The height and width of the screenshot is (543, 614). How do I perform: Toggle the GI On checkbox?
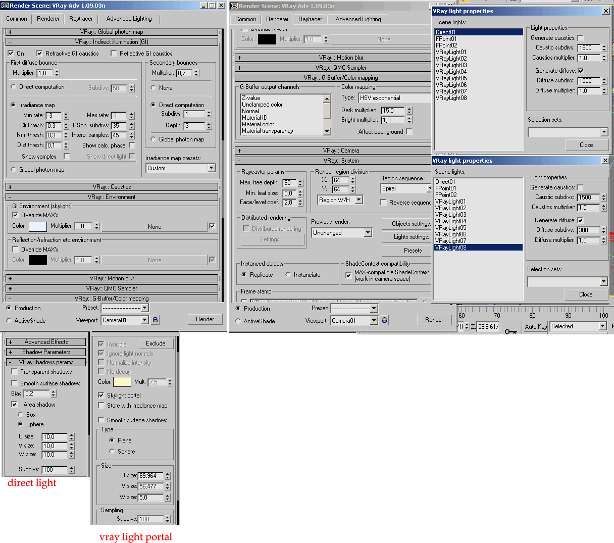tap(11, 53)
